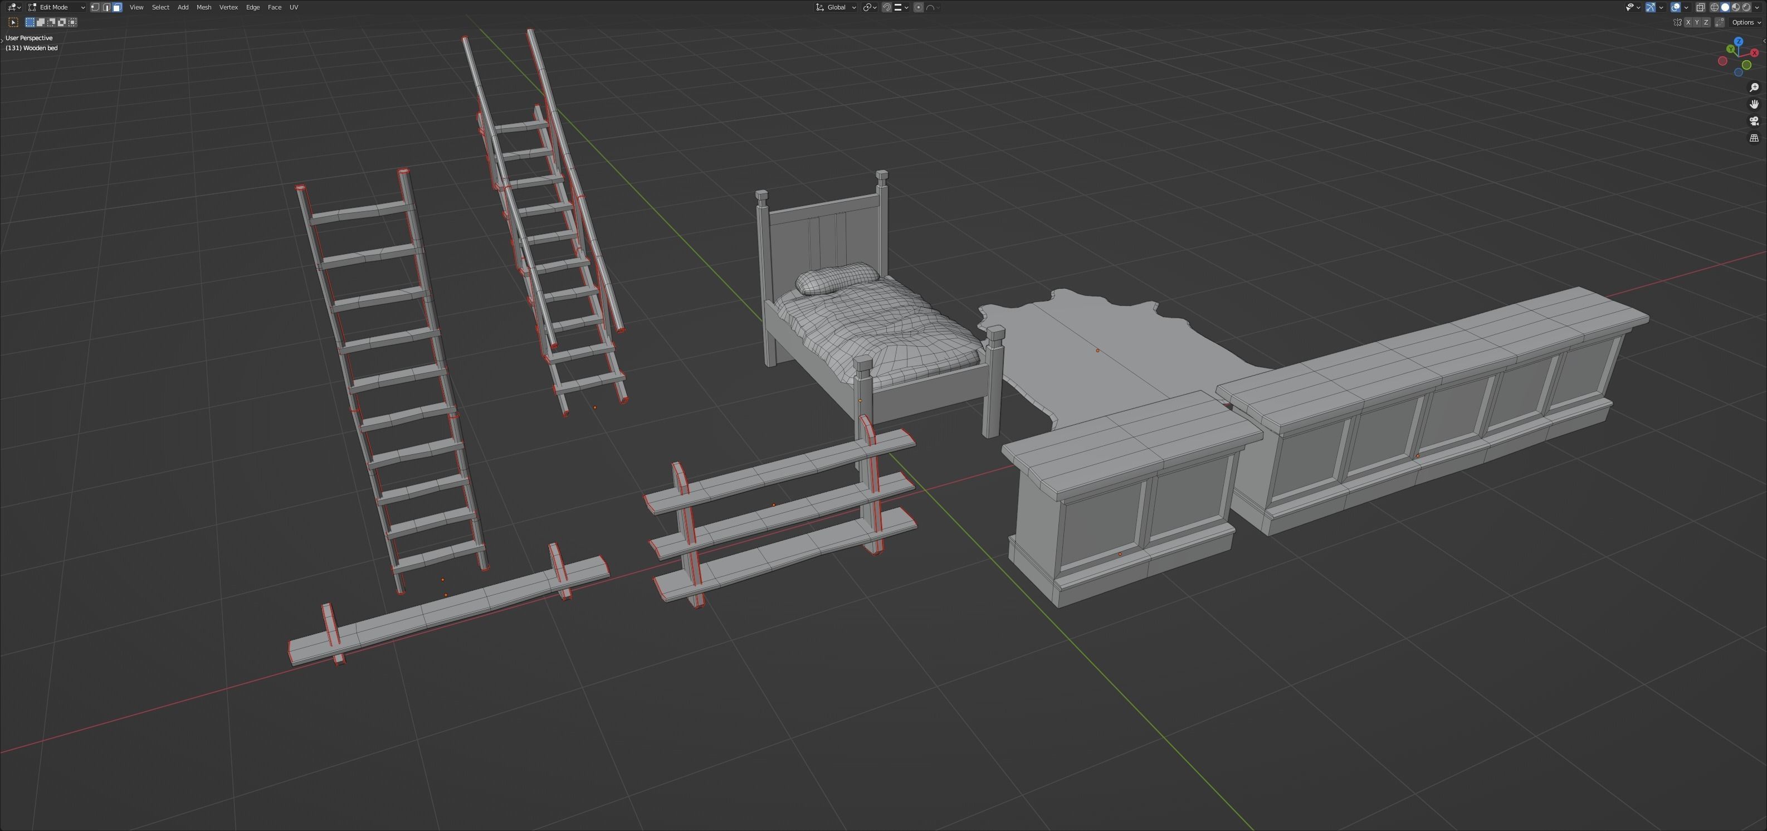
Task: Toggle show gizmos button
Action: click(1651, 8)
